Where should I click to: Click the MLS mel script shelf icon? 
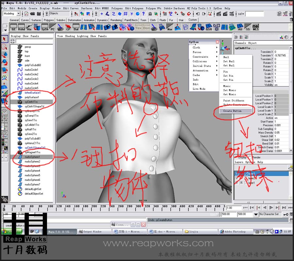255,27
